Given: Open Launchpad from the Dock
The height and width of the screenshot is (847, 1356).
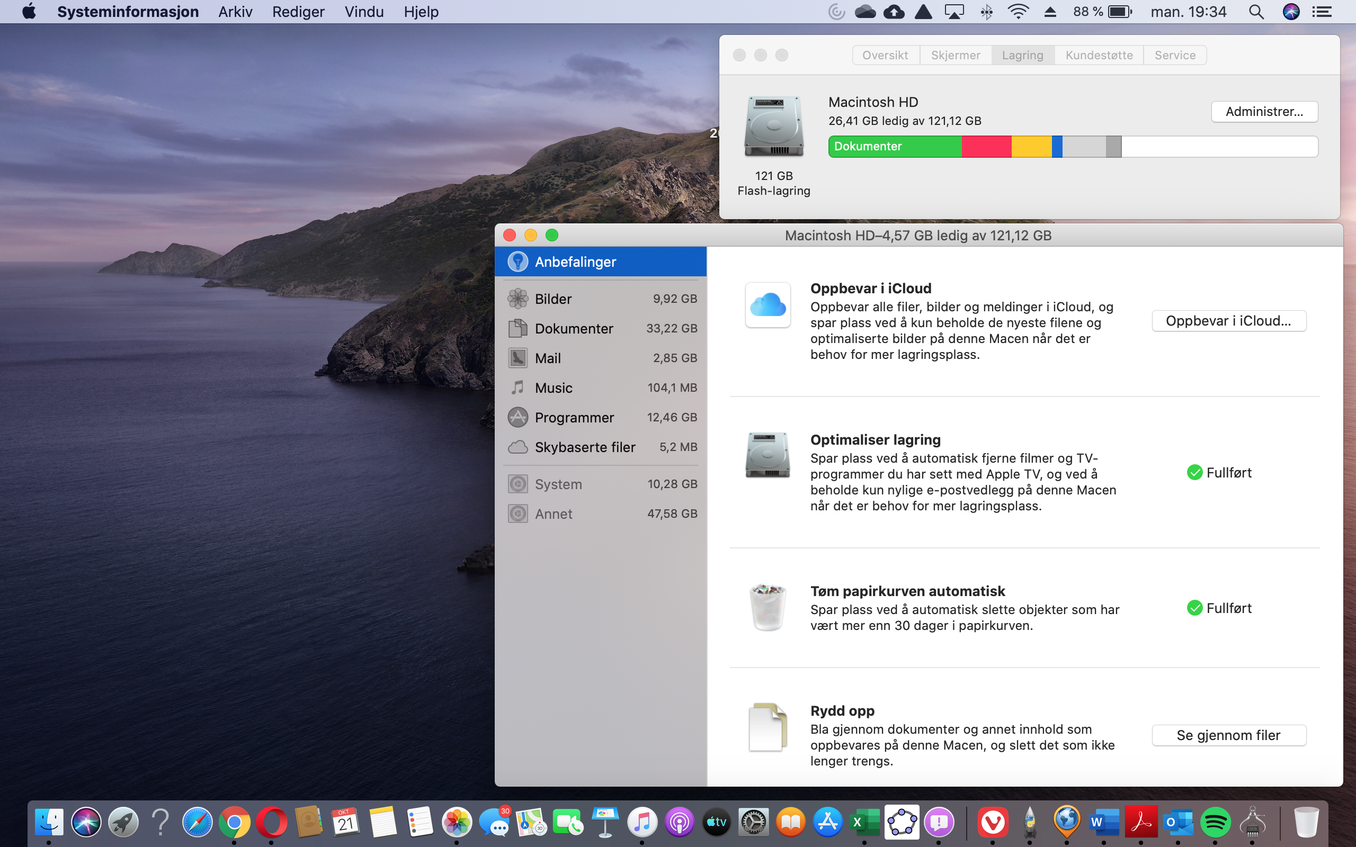Looking at the screenshot, I should (x=123, y=822).
